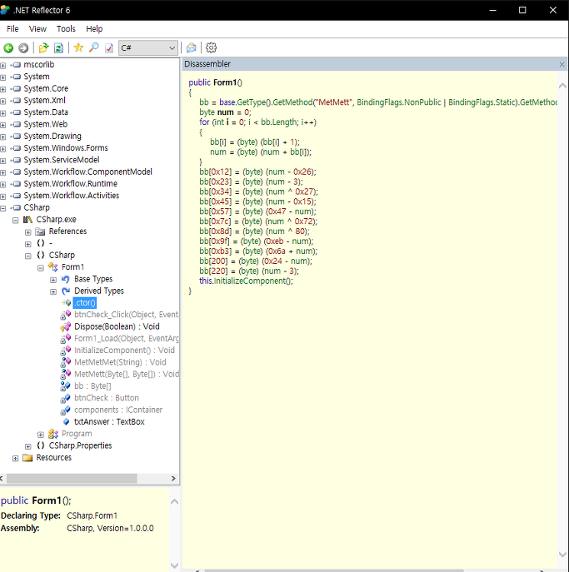
Task: Select the System.Xml assembly
Action: click(x=44, y=100)
